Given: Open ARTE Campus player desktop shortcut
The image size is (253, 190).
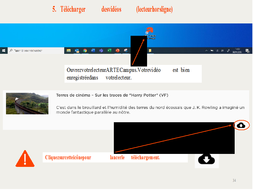Looking at the screenshot, I should pyautogui.click(x=150, y=30).
